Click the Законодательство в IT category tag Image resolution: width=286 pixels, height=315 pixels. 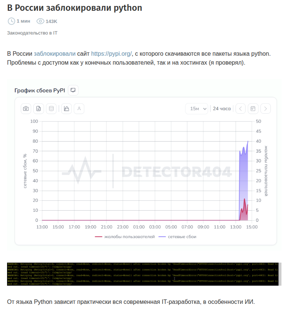(x=32, y=33)
